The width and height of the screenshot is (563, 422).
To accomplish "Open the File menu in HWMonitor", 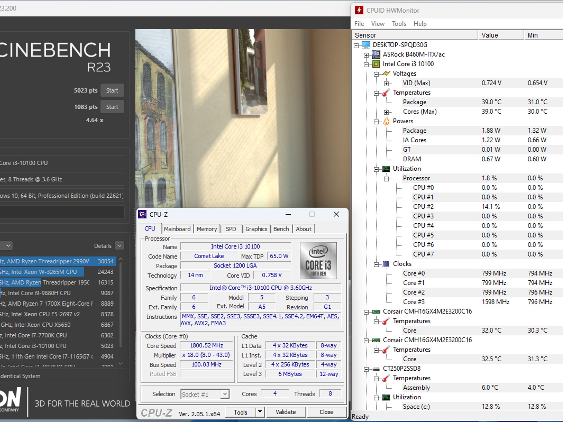I will (359, 24).
